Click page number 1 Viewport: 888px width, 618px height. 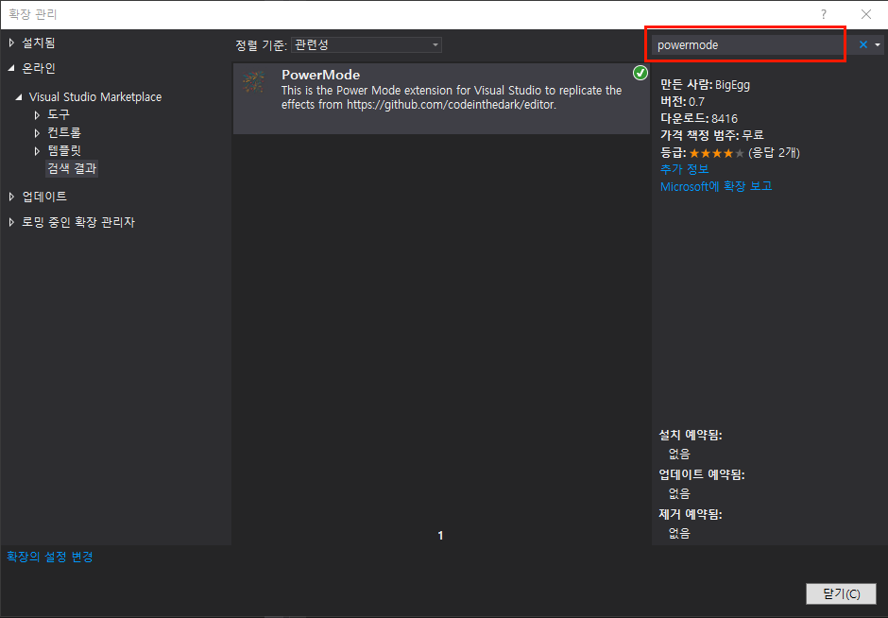click(440, 535)
